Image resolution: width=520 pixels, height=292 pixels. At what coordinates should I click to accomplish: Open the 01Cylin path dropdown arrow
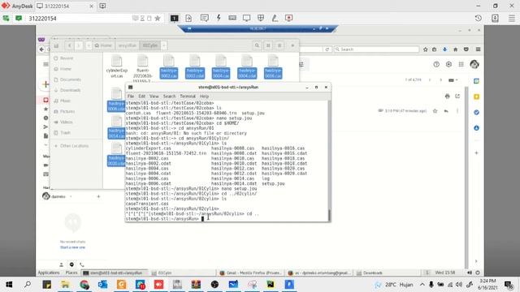[x=164, y=45]
